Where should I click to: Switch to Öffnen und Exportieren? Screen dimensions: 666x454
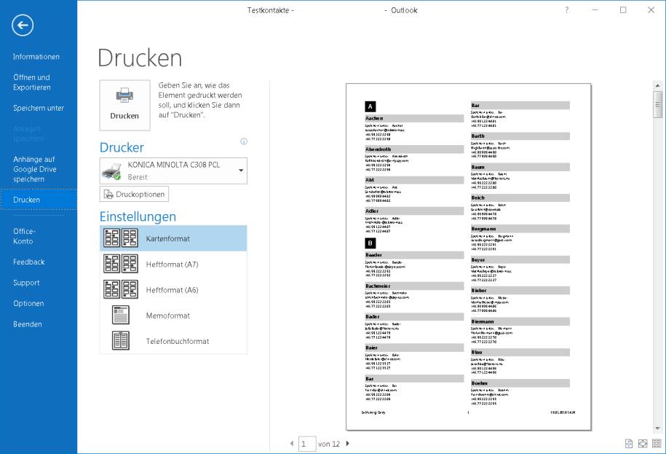pos(37,82)
